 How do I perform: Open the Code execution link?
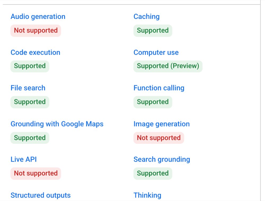pyautogui.click(x=35, y=52)
